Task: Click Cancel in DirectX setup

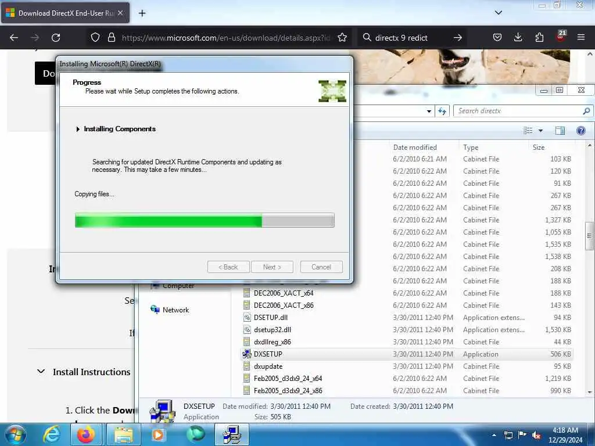Action: [x=321, y=267]
